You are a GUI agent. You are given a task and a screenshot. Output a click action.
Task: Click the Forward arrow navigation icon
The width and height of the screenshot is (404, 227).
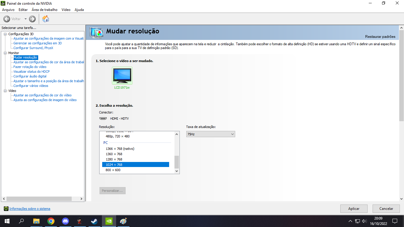tap(32, 19)
